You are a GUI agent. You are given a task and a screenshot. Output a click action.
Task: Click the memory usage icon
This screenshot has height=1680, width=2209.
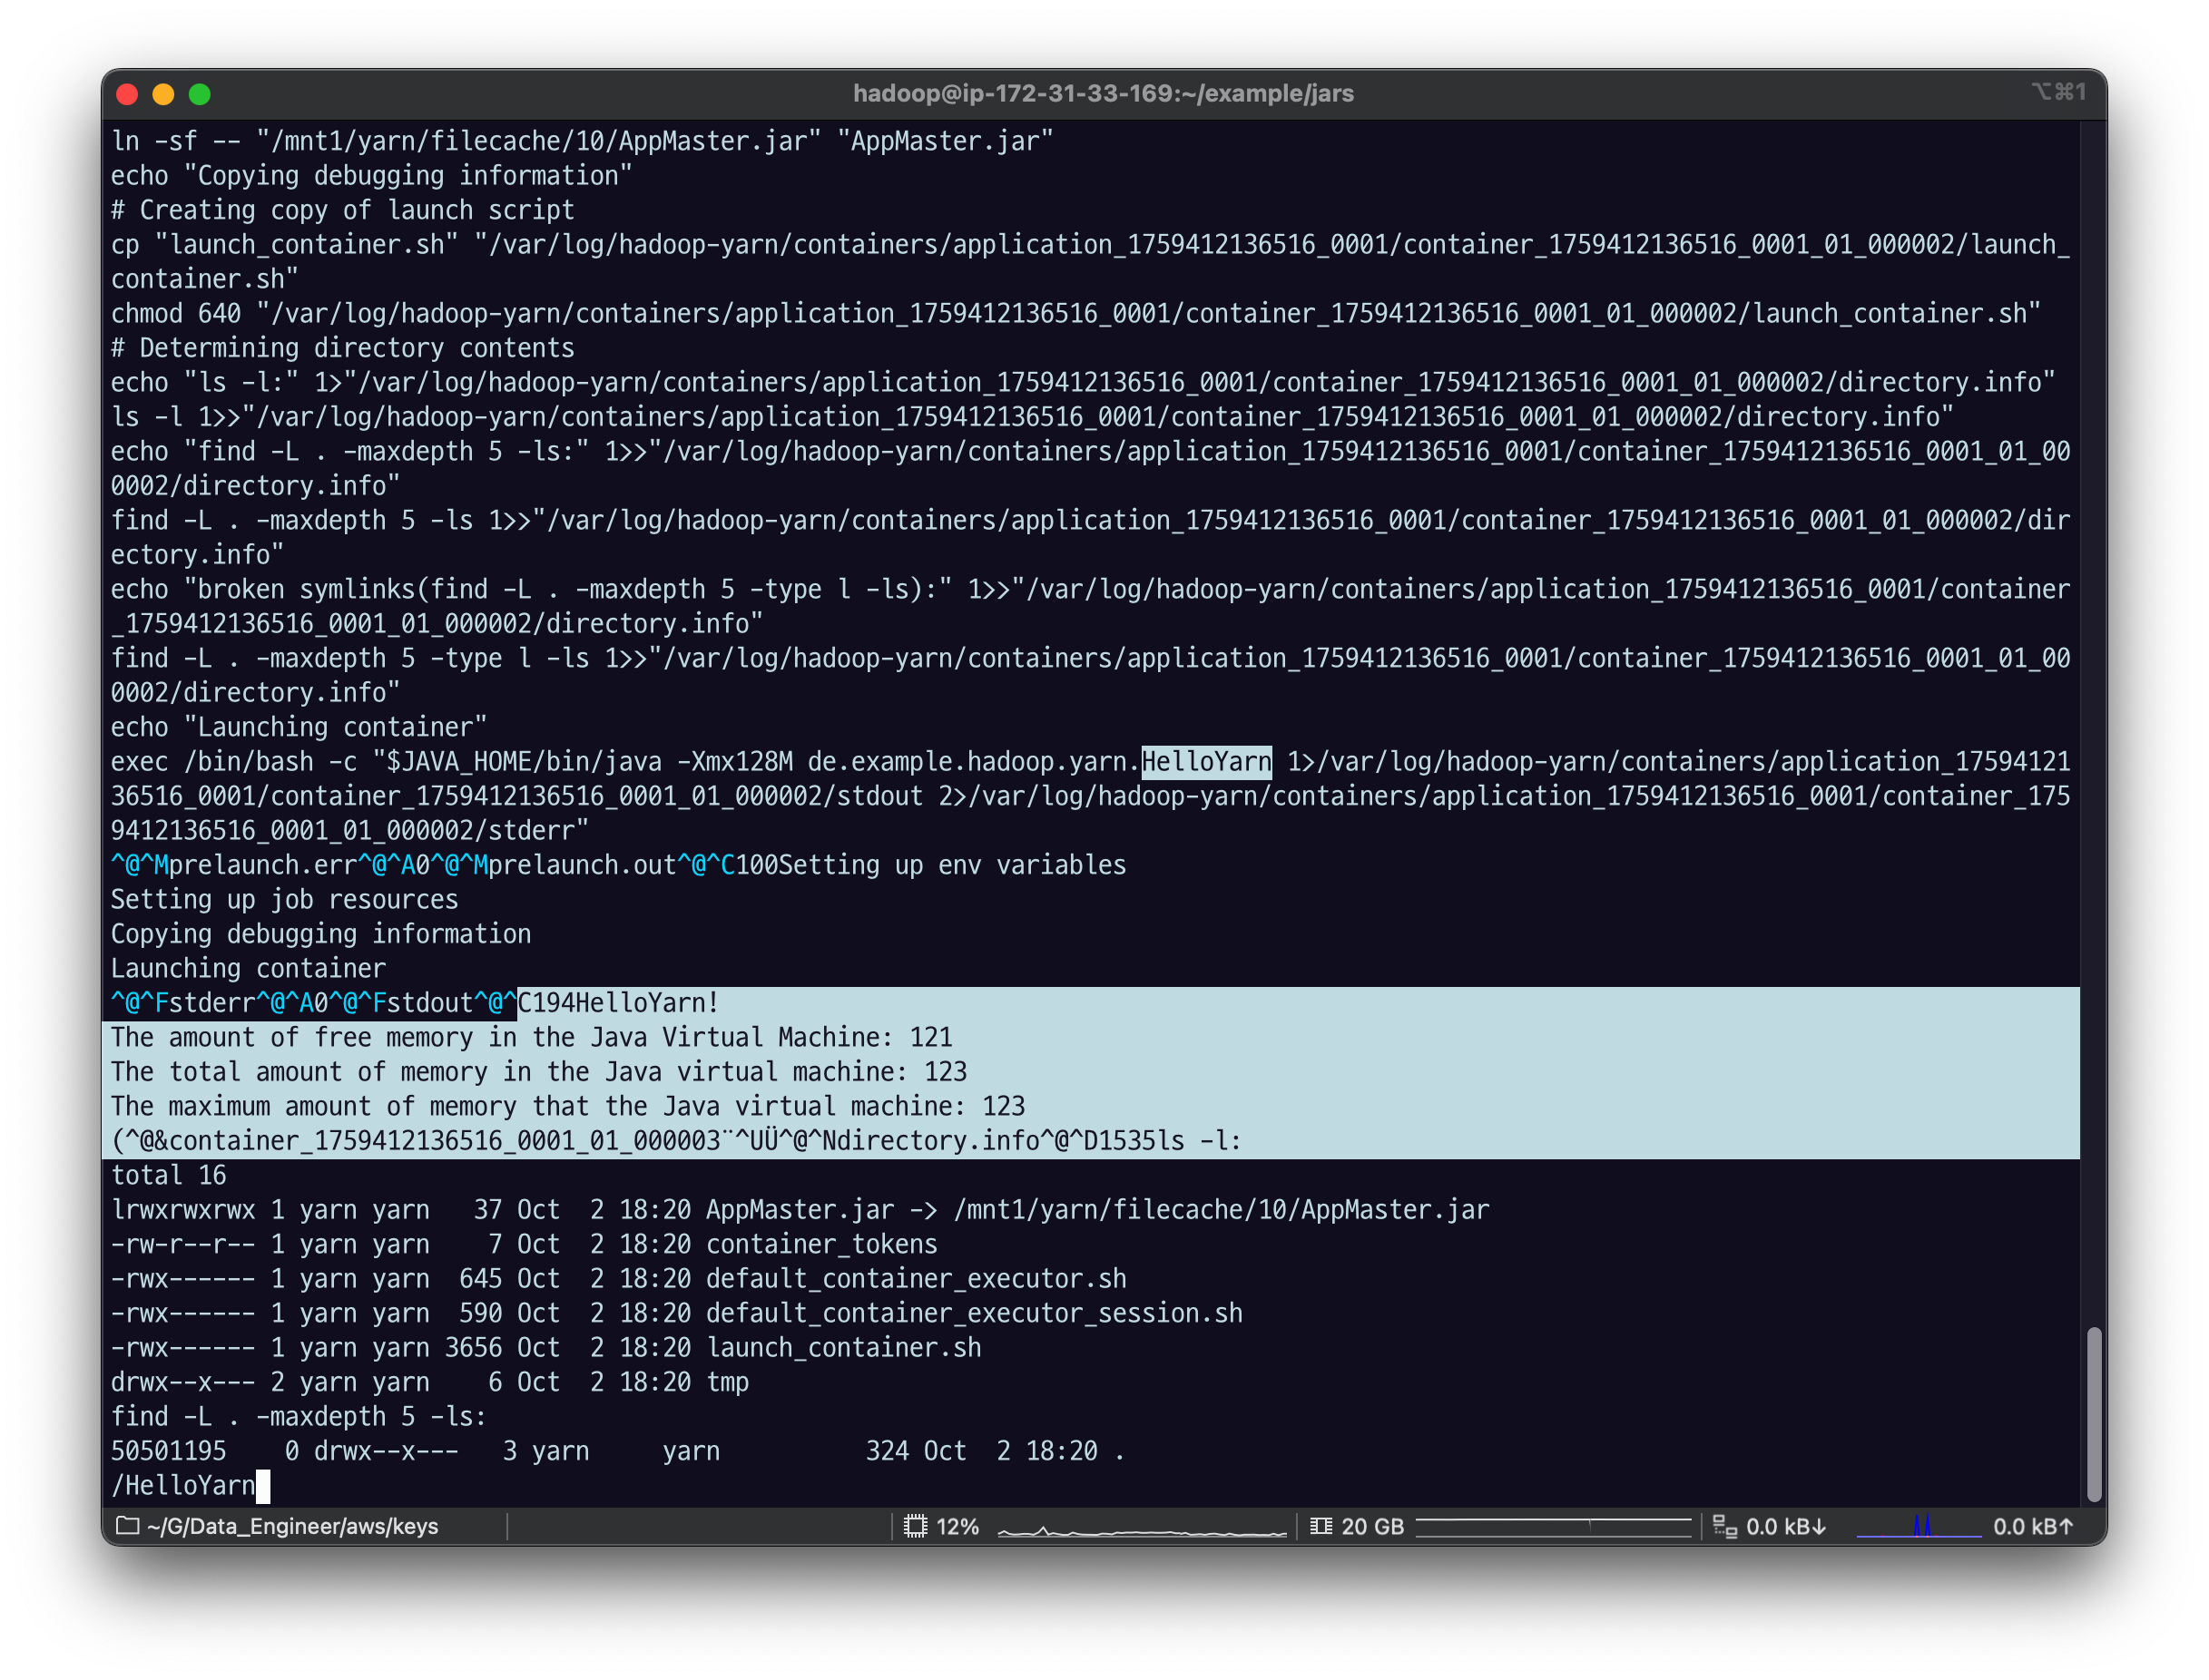click(1320, 1526)
